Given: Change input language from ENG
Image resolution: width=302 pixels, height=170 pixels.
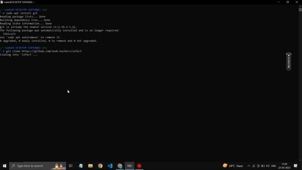Looking at the screenshot, I should click(x=274, y=166).
